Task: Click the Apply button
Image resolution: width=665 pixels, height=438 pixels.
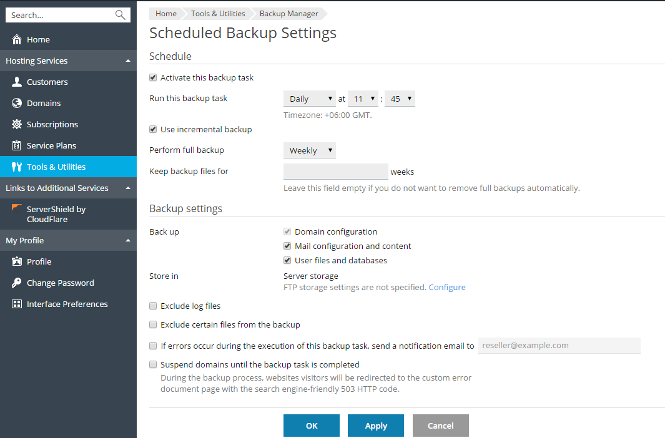Action: 376,426
